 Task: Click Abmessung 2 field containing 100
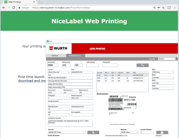point(86,93)
